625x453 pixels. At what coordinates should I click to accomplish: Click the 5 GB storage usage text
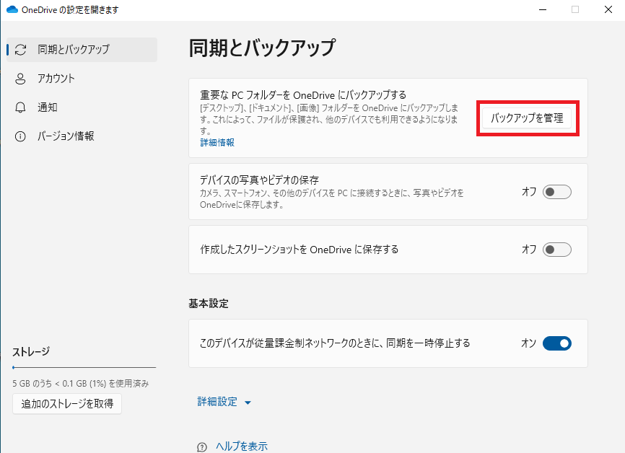pyautogui.click(x=81, y=384)
